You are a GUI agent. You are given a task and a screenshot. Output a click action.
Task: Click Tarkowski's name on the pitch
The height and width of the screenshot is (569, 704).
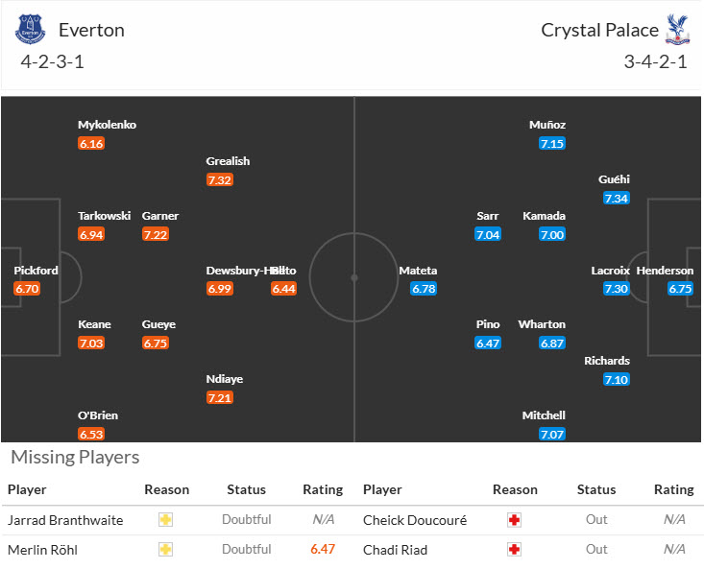click(104, 216)
